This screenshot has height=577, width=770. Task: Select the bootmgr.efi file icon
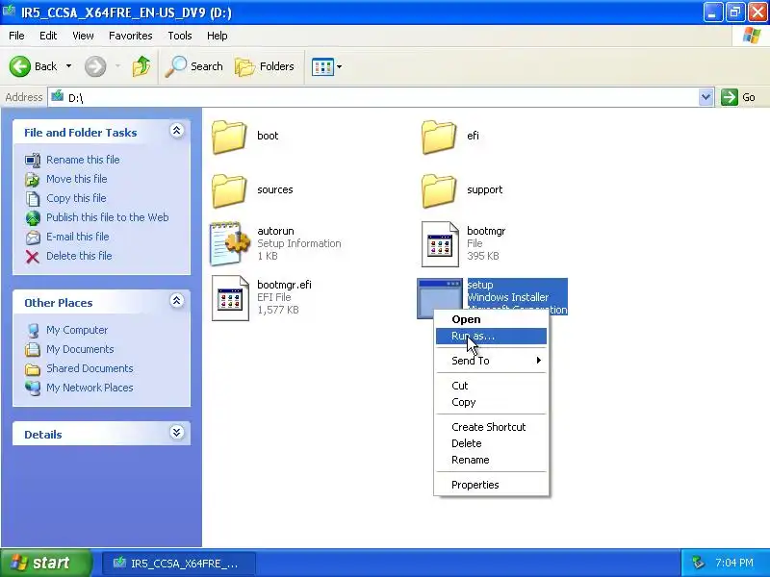[230, 298]
